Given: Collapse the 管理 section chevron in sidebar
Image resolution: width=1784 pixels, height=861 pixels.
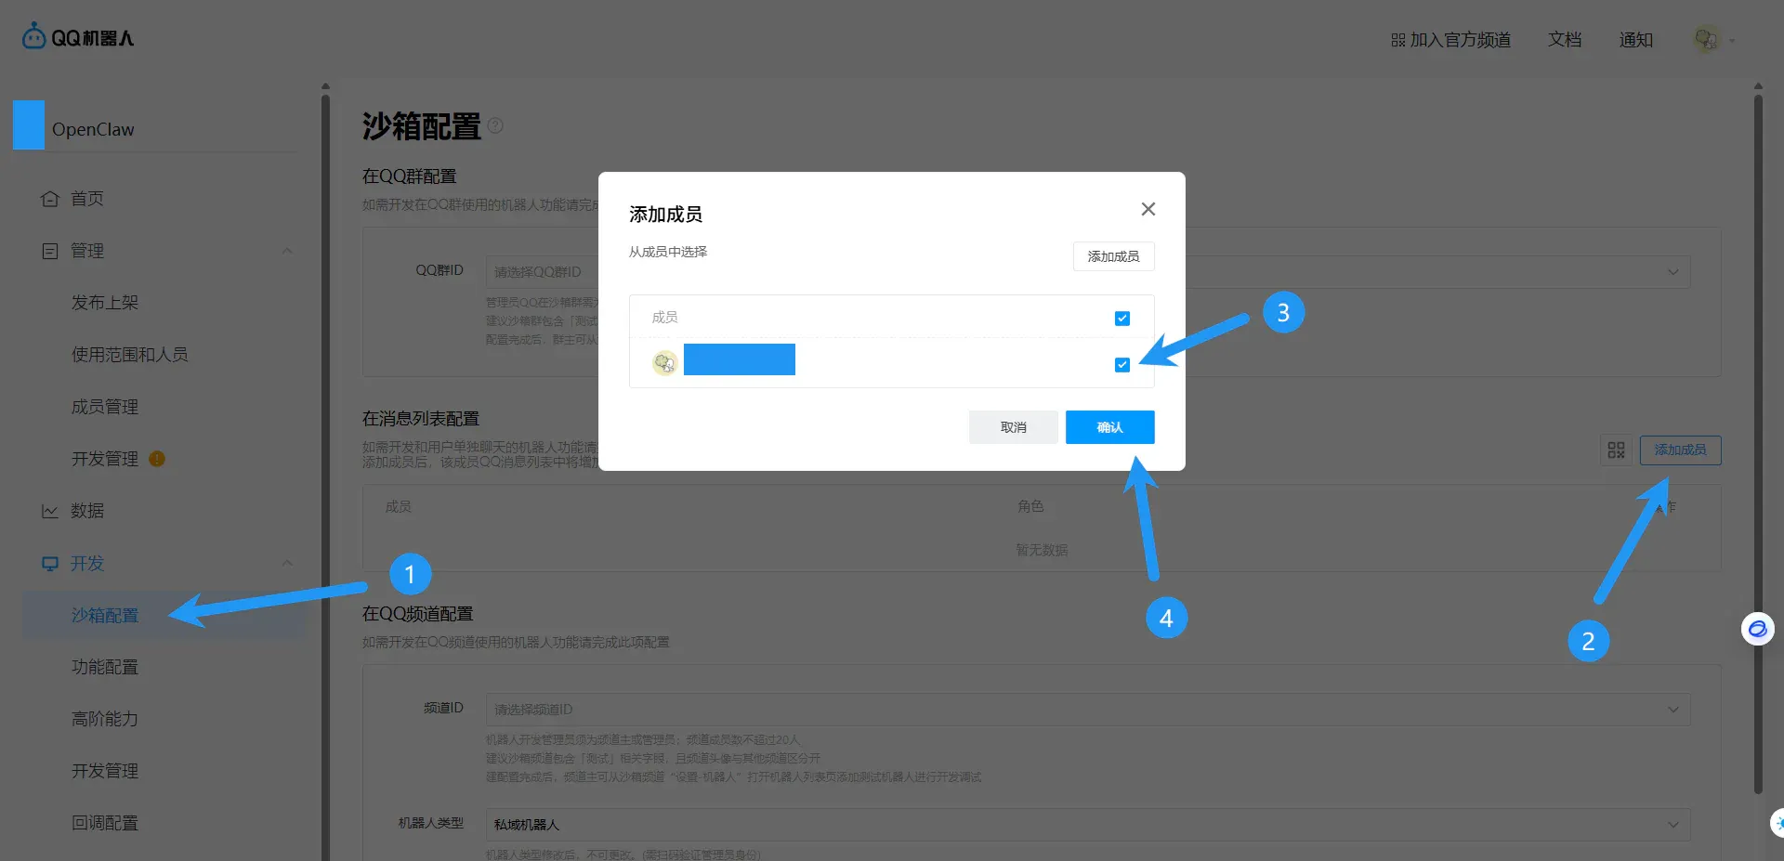Looking at the screenshot, I should point(287,251).
